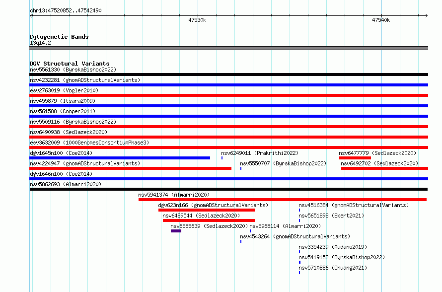The height and width of the screenshot is (292, 442).
Task: Click the red nsv5509116 variant bar
Action: click(228, 127)
